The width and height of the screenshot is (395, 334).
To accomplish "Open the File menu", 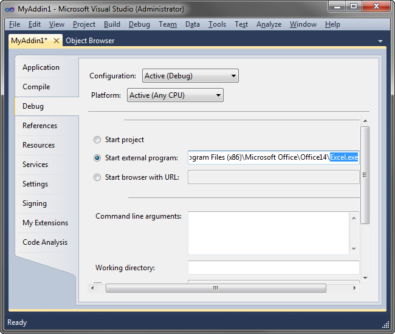I will [x=15, y=24].
